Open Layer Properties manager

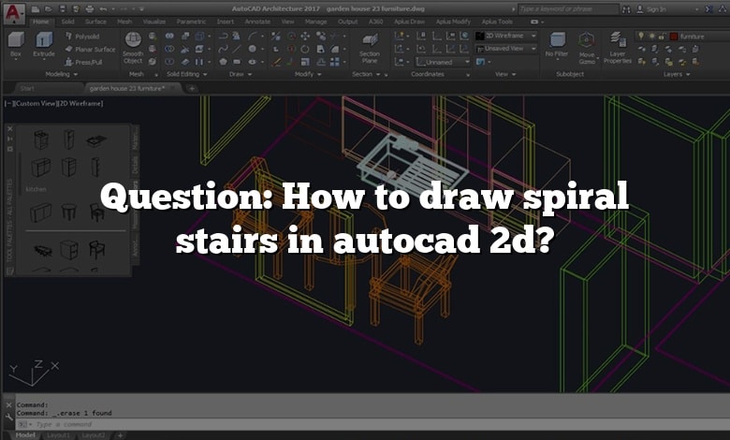coord(618,44)
